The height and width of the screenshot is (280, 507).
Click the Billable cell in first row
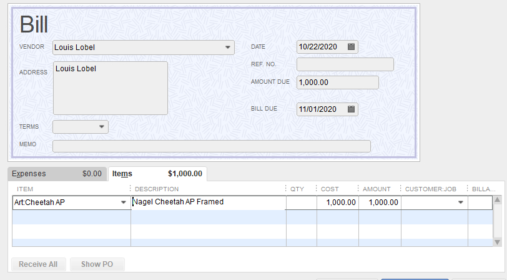(480, 202)
